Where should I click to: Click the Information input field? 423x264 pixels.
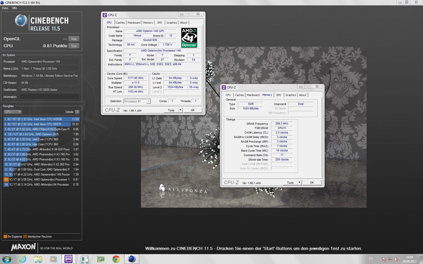[x=50, y=97]
